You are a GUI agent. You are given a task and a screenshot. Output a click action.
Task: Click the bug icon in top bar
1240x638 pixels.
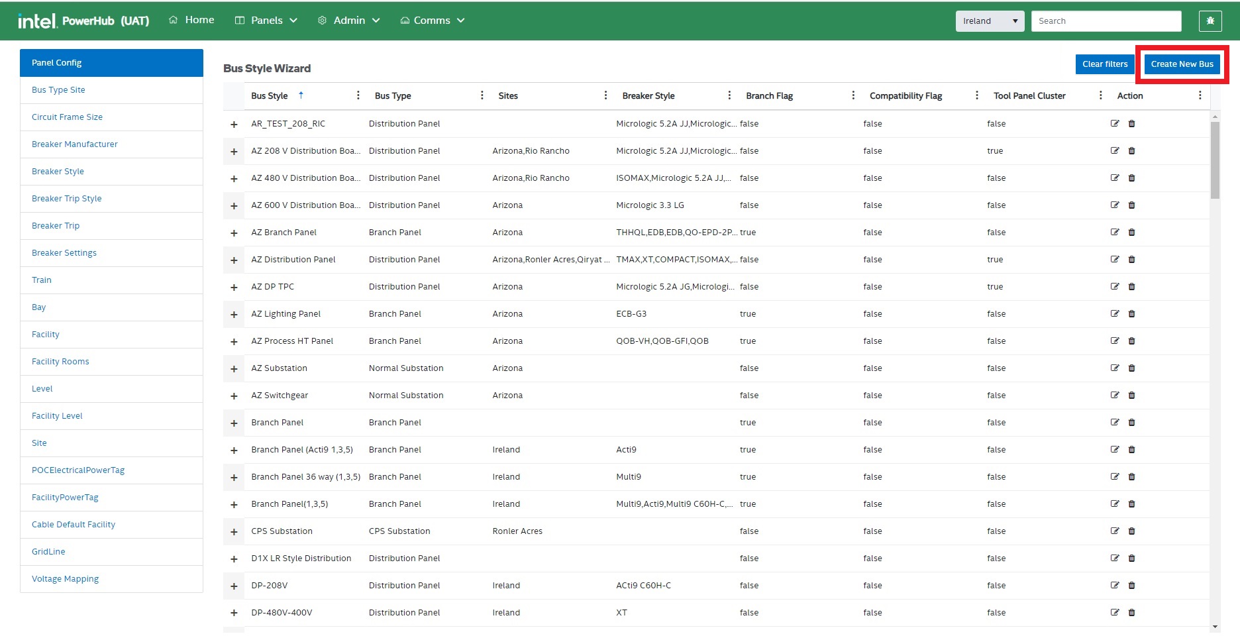pos(1210,21)
